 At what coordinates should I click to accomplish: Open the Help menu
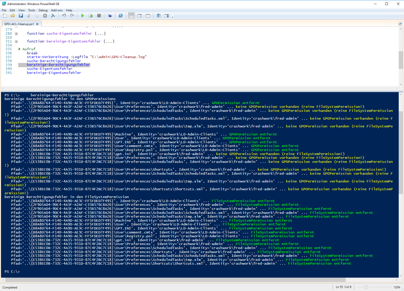[x=69, y=10]
